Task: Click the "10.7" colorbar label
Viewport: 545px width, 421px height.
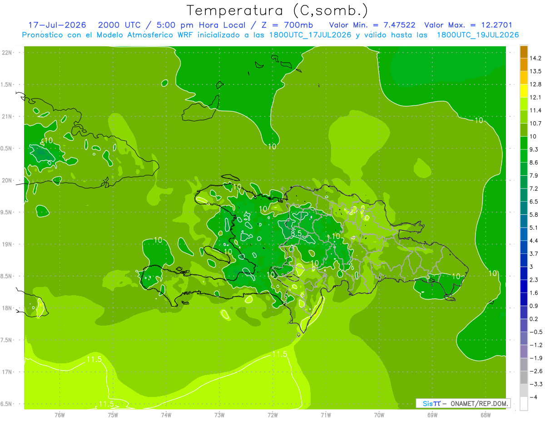Action: pyautogui.click(x=536, y=124)
